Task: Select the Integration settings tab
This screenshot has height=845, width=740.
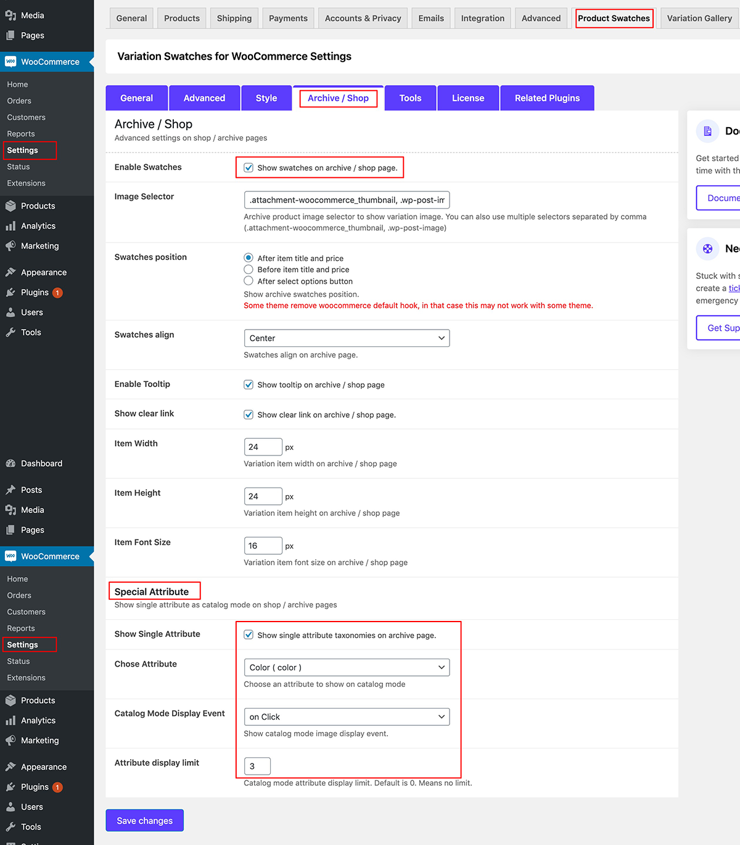Action: click(x=483, y=18)
